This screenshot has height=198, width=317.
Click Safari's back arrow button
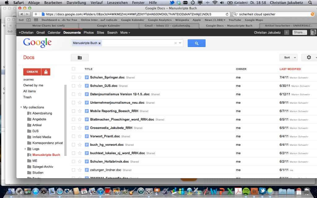pyautogui.click(x=21, y=14)
